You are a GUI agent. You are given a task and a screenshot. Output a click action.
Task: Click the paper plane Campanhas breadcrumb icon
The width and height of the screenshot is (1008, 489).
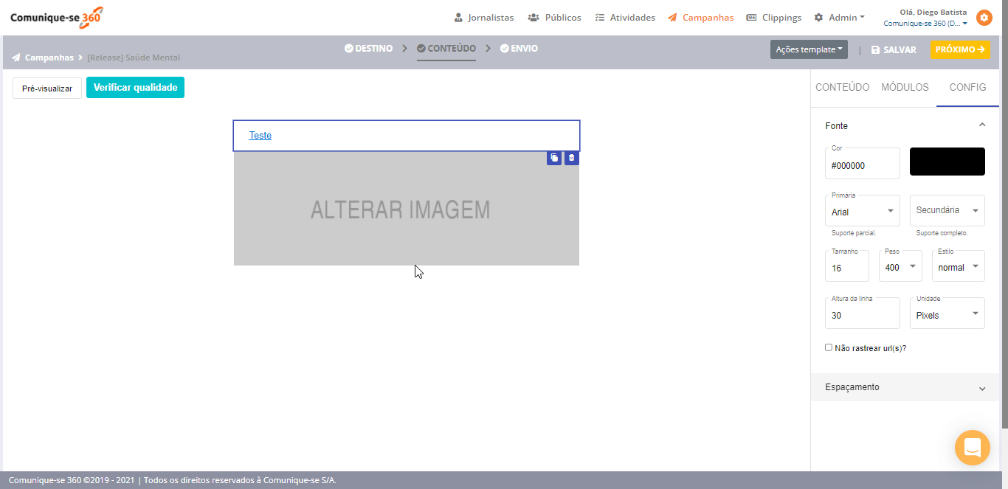click(x=16, y=58)
